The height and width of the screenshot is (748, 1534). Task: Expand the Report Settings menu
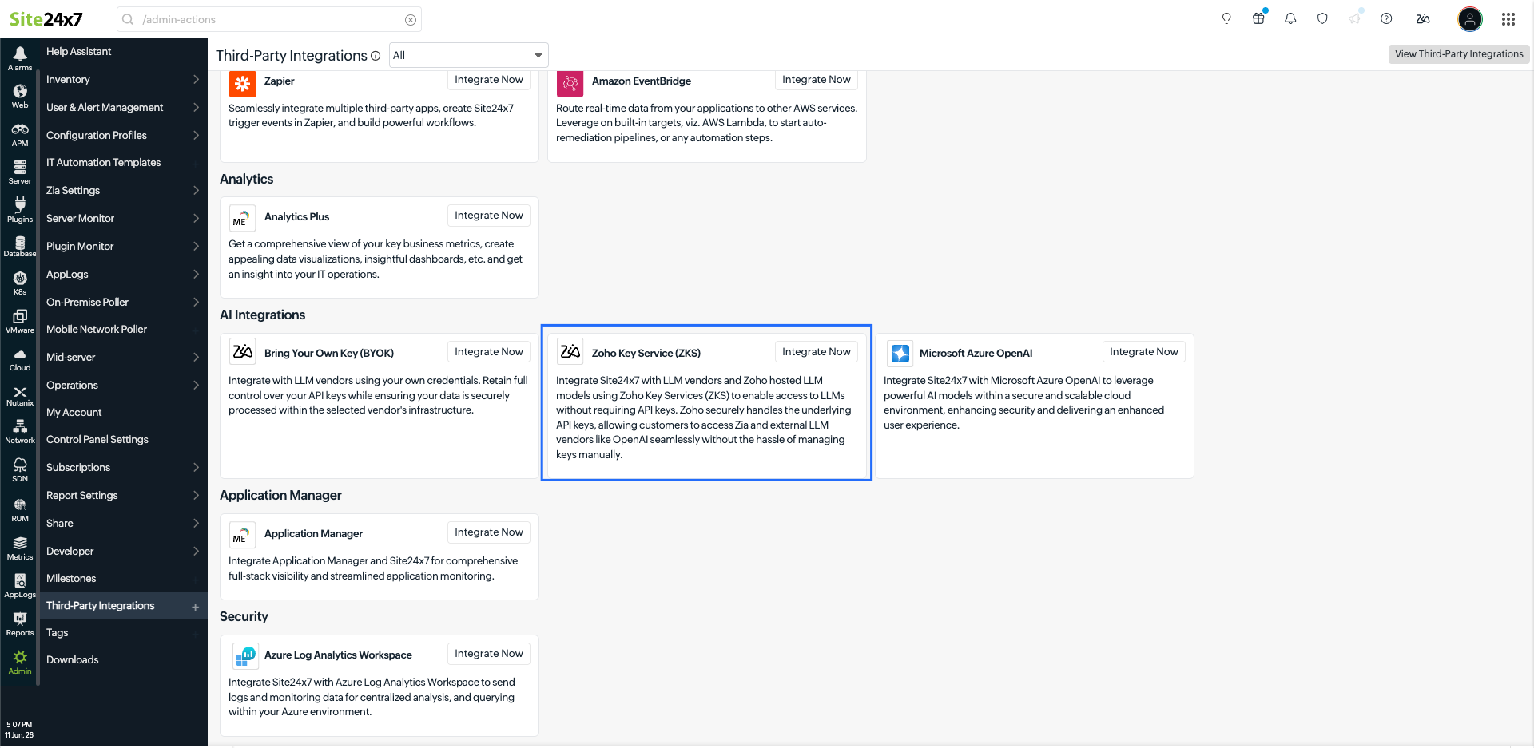coord(122,495)
